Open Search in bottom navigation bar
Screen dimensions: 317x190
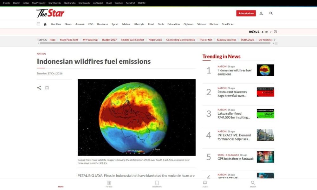(x=253, y=184)
